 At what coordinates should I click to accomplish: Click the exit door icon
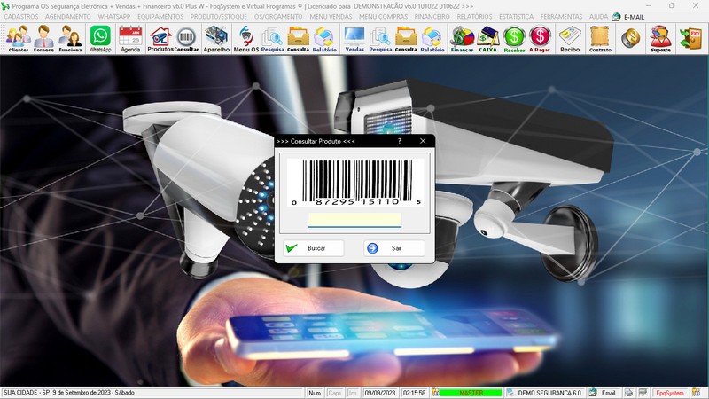690,38
